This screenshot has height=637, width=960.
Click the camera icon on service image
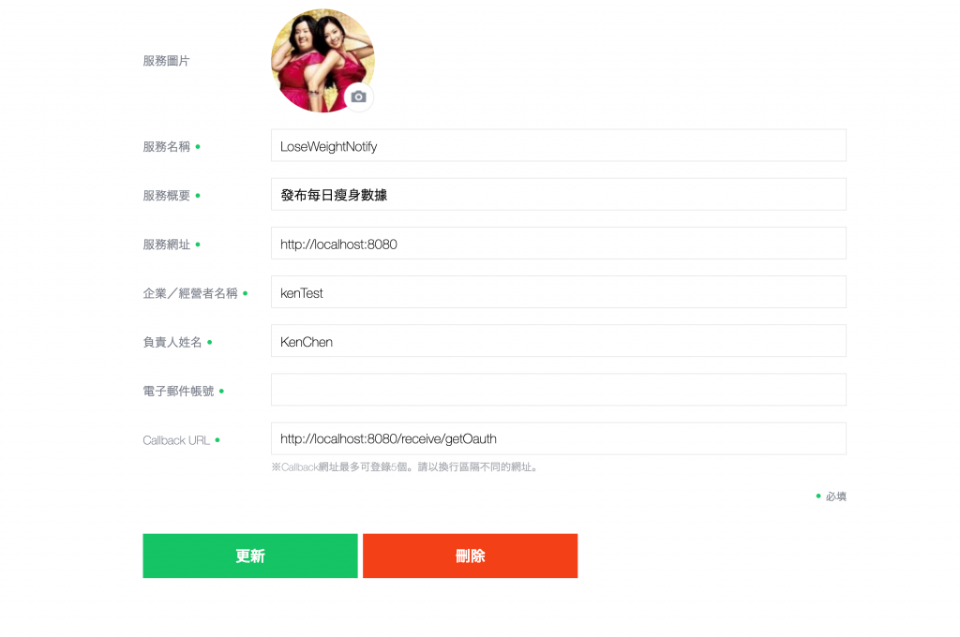[x=359, y=96]
